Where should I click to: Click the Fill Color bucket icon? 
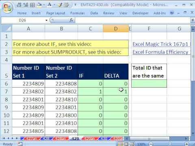(39, 5)
